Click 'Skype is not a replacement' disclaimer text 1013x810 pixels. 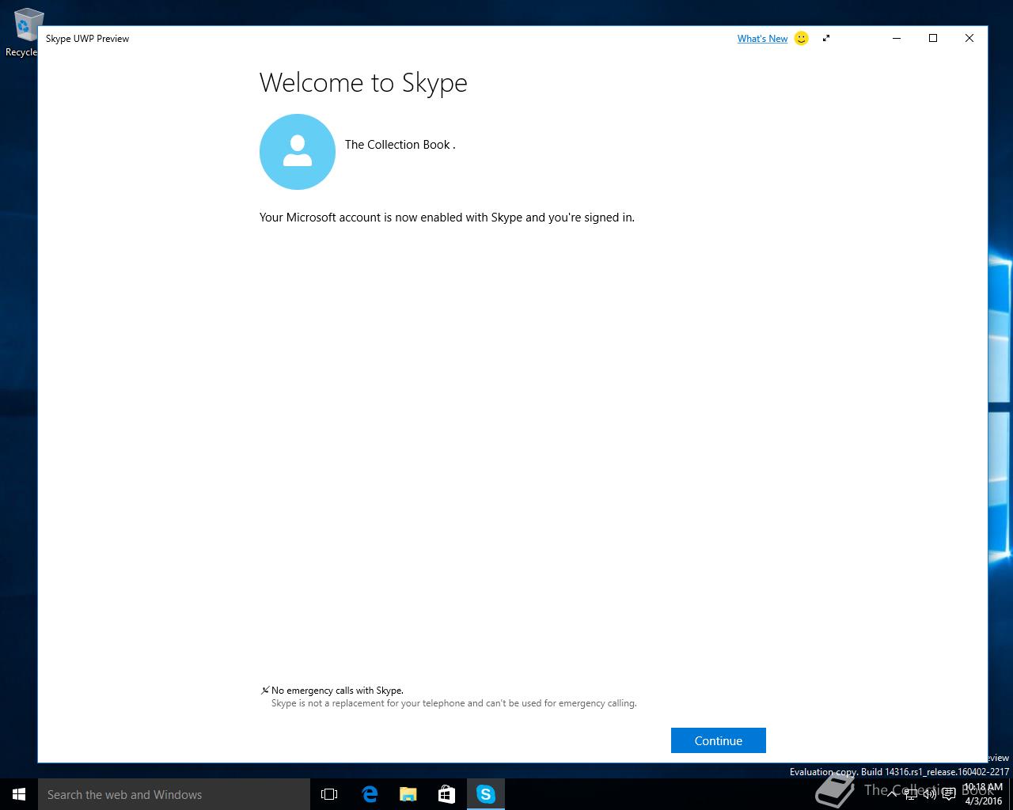point(453,703)
